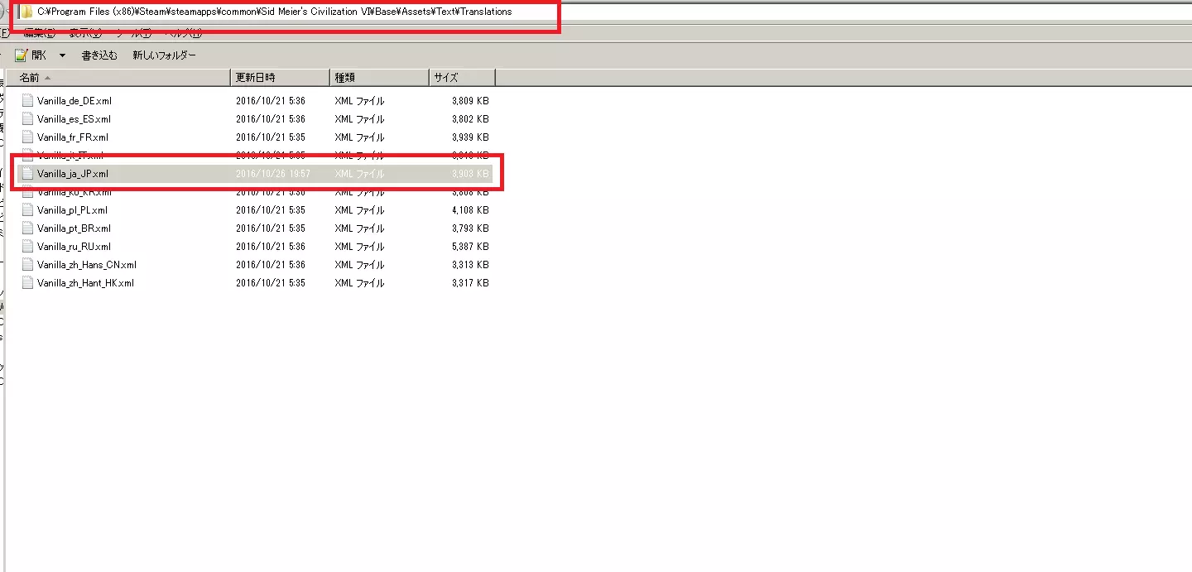The image size is (1192, 572).
Task: Sort by the サイズ column header
Action: 462,77
